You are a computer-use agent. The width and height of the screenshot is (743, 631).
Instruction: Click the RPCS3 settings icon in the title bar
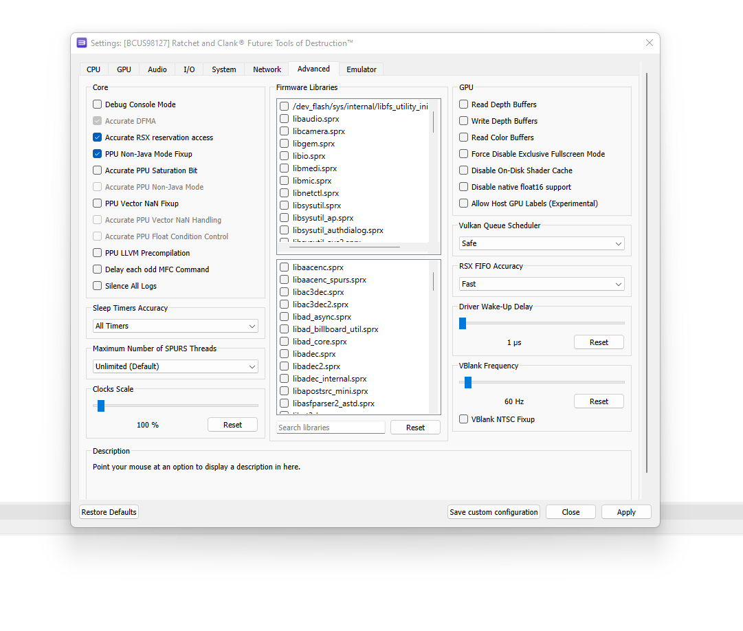click(82, 43)
